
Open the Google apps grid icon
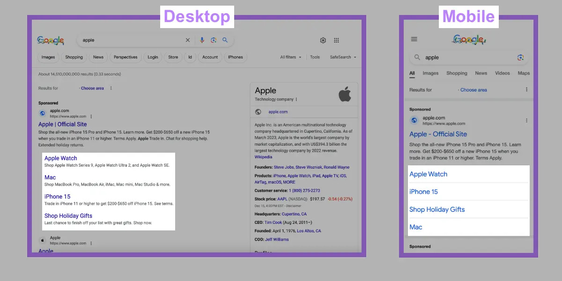[336, 40]
